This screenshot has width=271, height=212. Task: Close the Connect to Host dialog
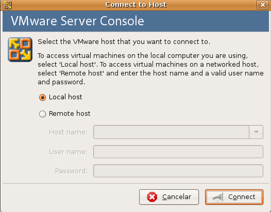pyautogui.click(x=263, y=5)
